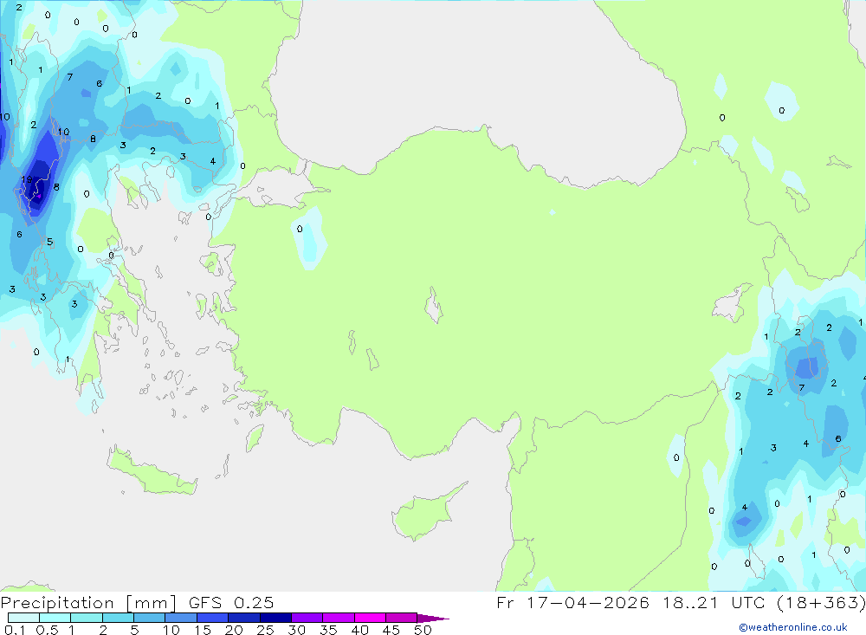The width and height of the screenshot is (866, 635).
Task: Click the legend swatch between 15 and 20
Action: [x=213, y=618]
